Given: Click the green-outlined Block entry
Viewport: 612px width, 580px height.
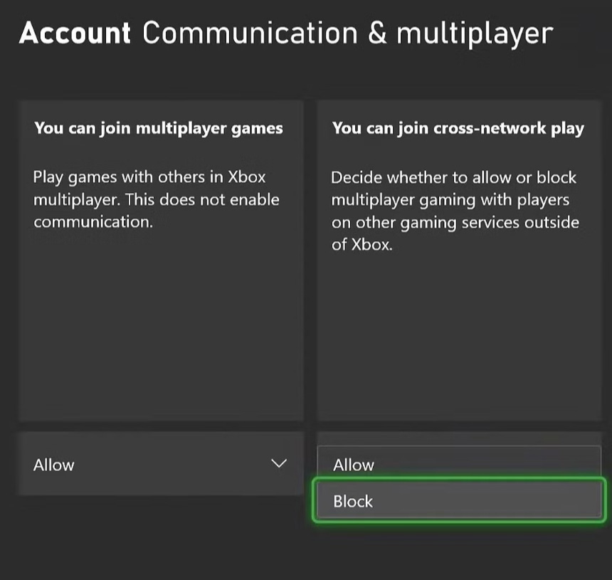Looking at the screenshot, I should tap(458, 501).
